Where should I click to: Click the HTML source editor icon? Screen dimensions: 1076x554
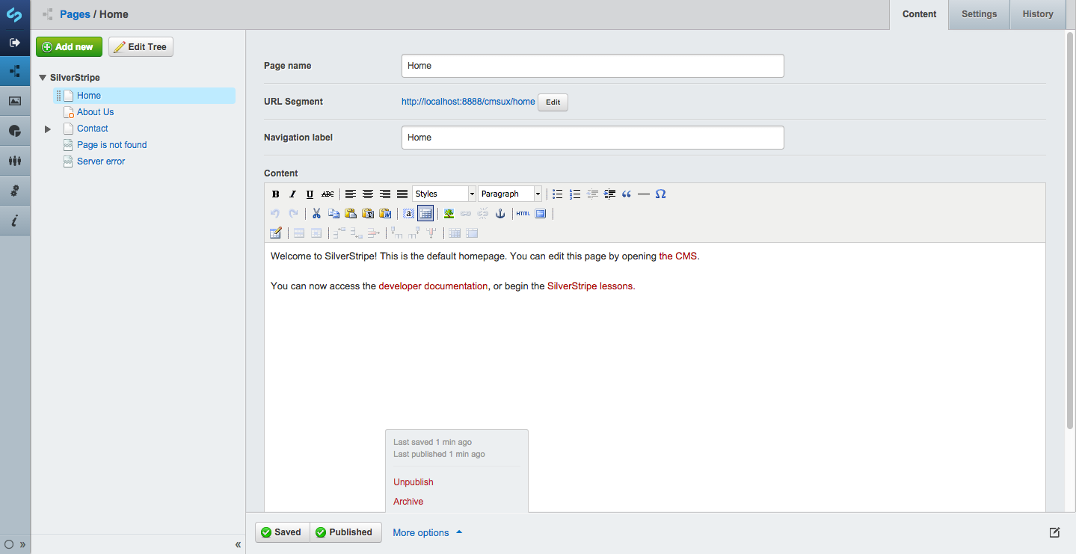coord(523,214)
